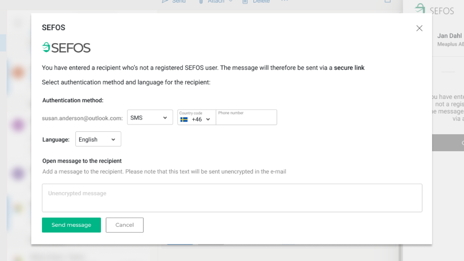Select the Jan Dahl name in the side panel

(x=449, y=36)
